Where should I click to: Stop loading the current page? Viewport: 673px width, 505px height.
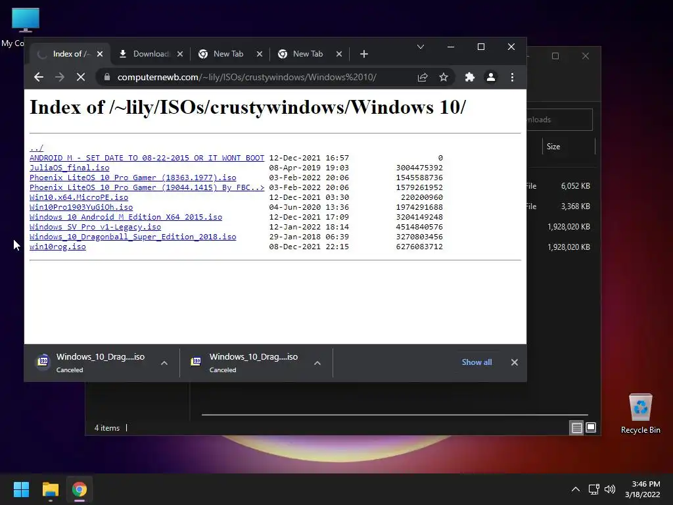point(81,78)
